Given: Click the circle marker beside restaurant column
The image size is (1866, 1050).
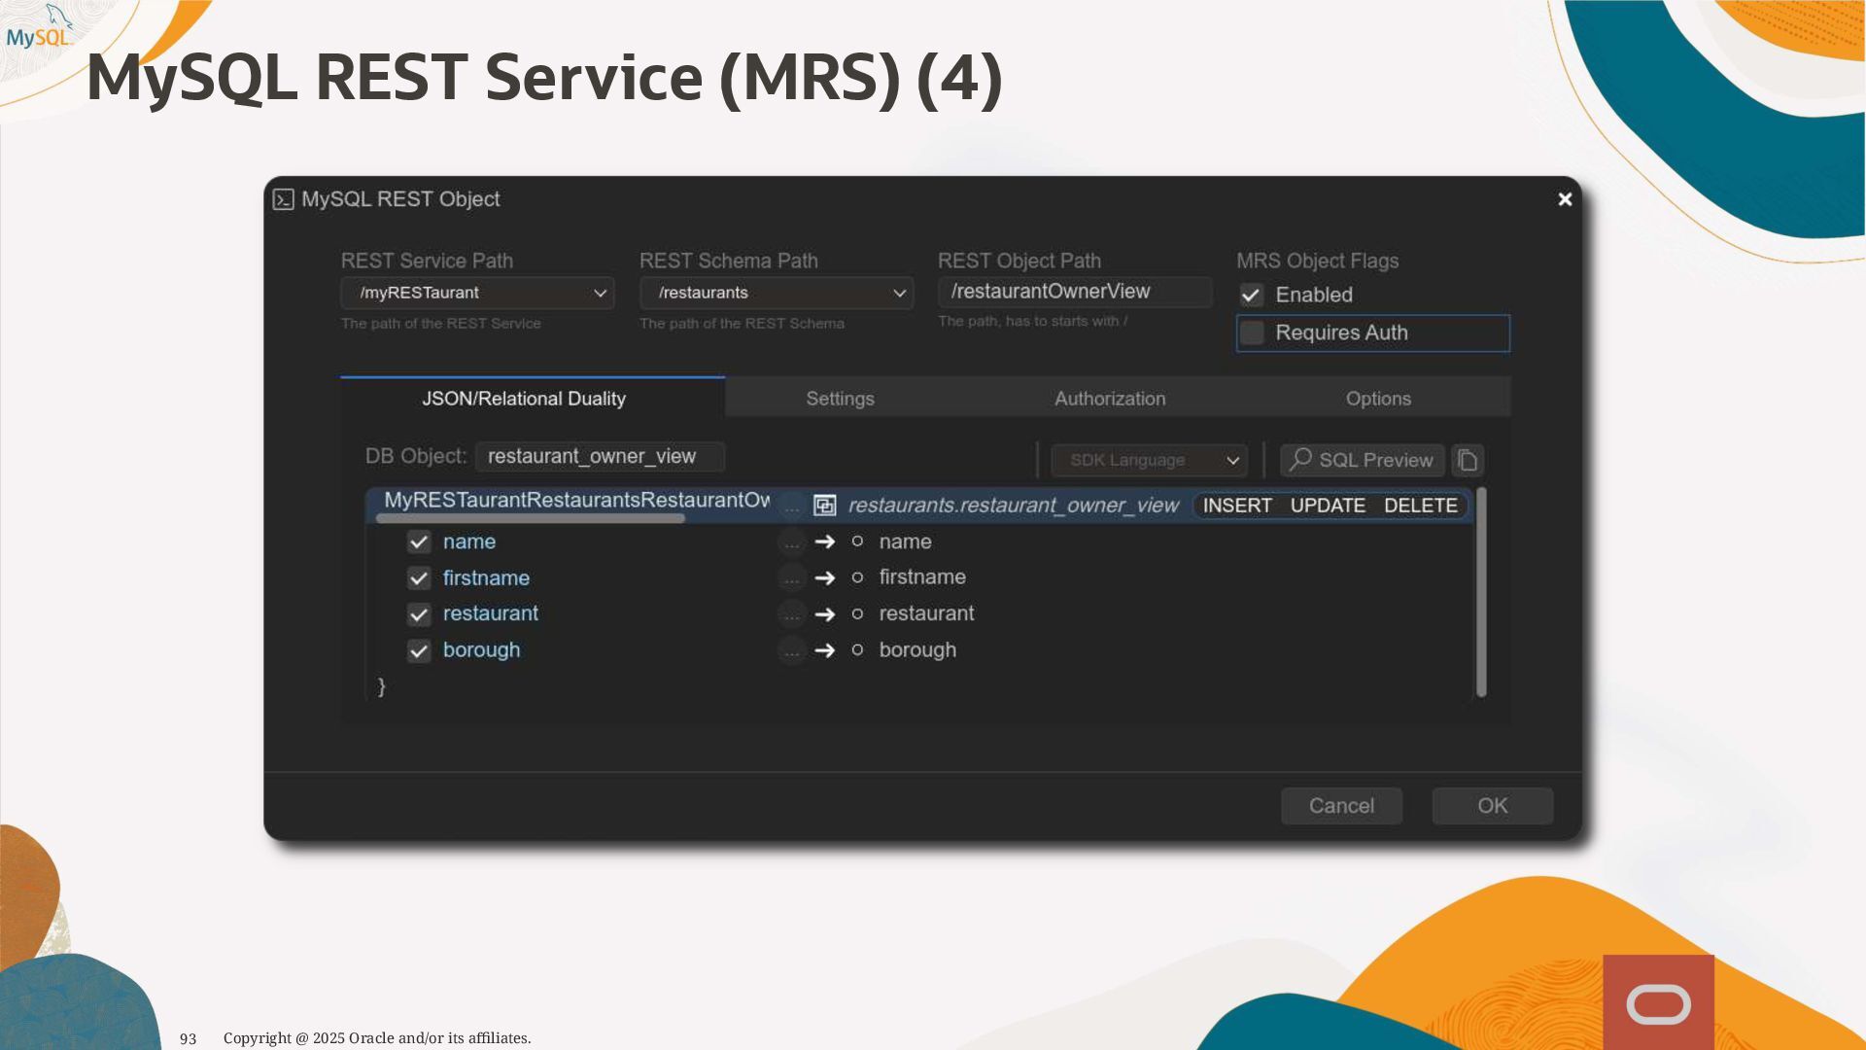Looking at the screenshot, I should pyautogui.click(x=857, y=613).
